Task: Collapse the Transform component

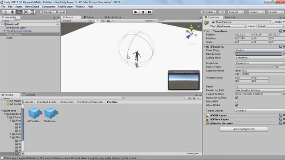Action: point(205,31)
